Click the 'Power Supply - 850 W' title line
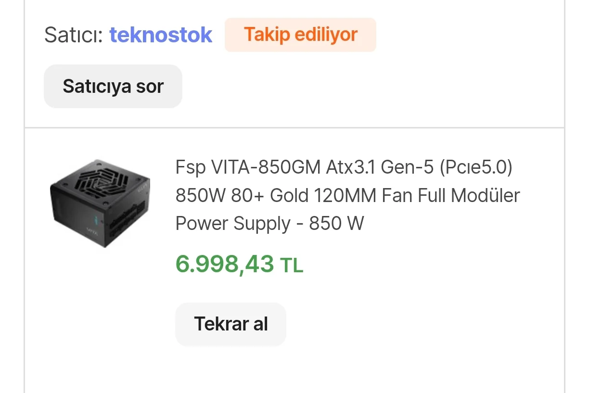Screen dimensions: 589x393 (269, 224)
